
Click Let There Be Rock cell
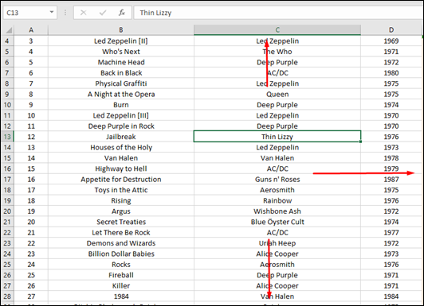121,232
